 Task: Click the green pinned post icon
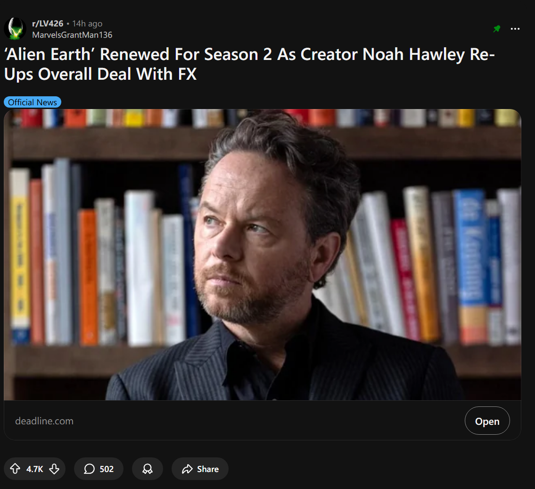[x=497, y=29]
